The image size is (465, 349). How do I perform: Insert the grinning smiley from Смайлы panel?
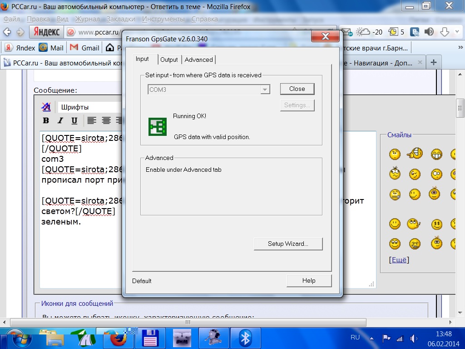pyautogui.click(x=436, y=154)
